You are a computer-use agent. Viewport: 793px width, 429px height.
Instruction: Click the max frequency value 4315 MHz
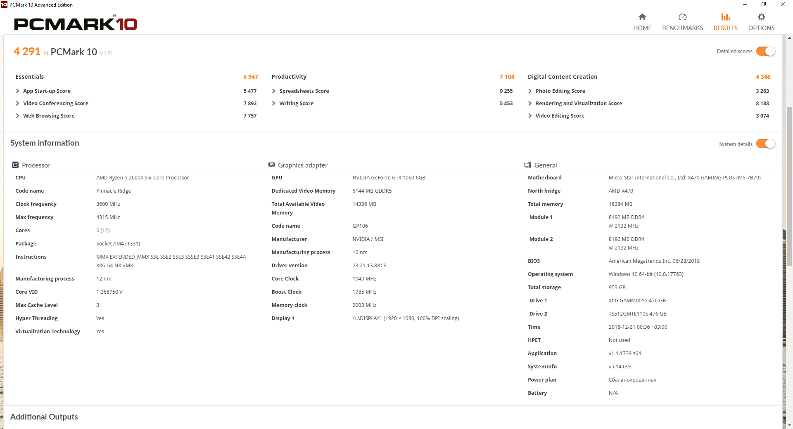(108, 217)
